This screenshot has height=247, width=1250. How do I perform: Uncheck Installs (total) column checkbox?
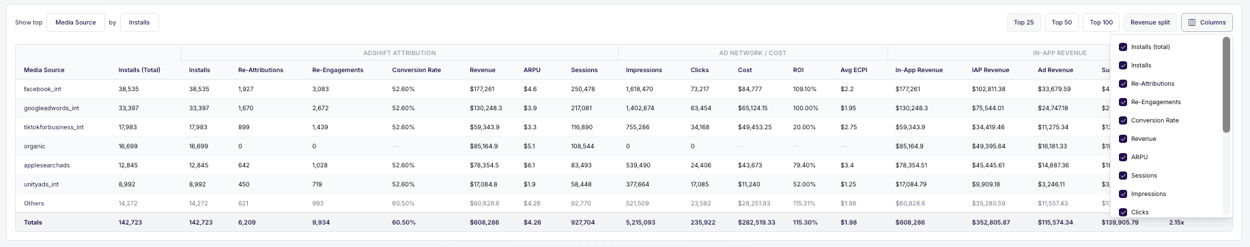(x=1123, y=47)
